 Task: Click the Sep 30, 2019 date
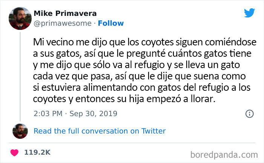coord(94,113)
